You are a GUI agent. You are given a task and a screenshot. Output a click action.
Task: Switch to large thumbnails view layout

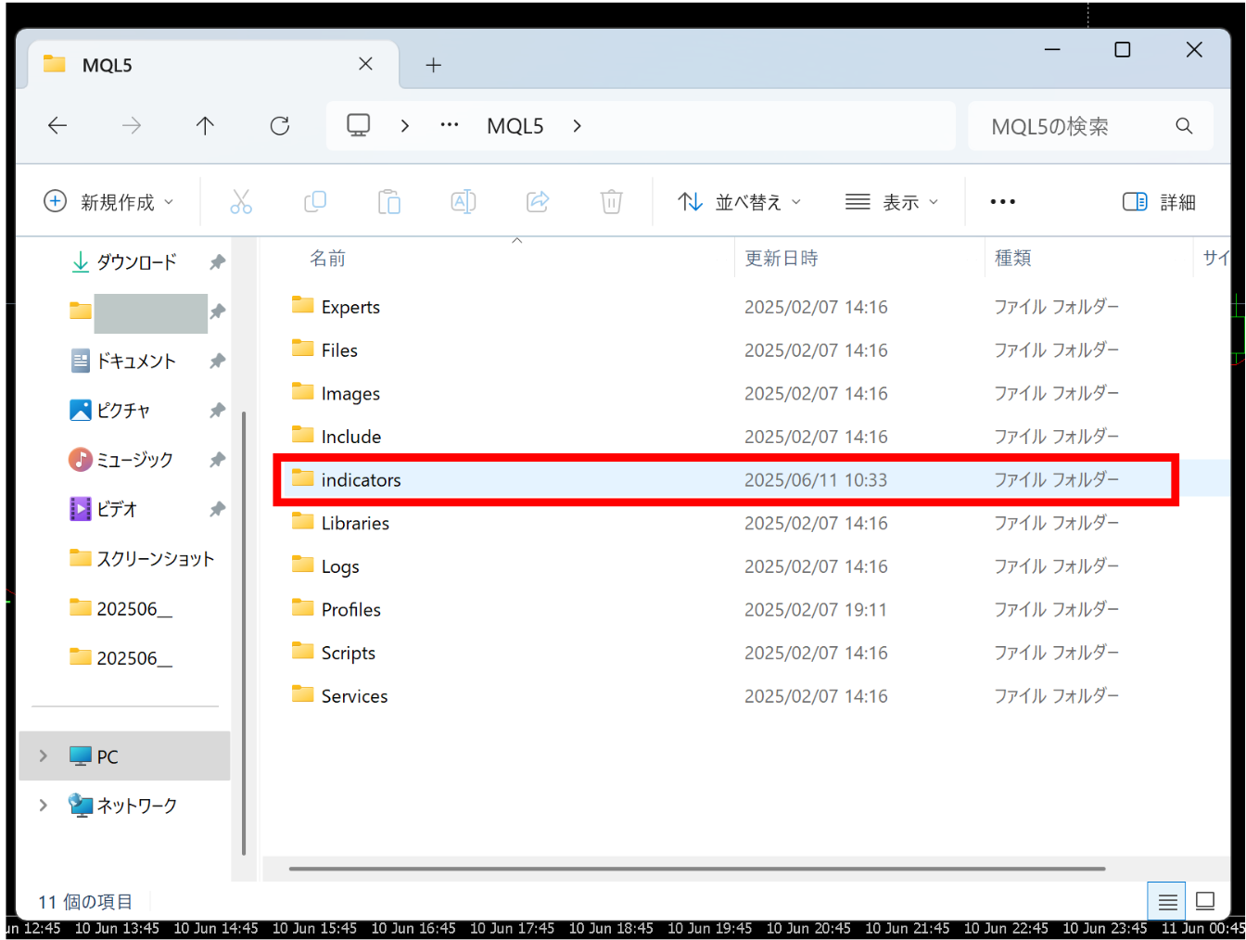tap(1205, 901)
